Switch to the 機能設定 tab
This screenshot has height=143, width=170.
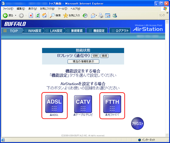point(97,31)
